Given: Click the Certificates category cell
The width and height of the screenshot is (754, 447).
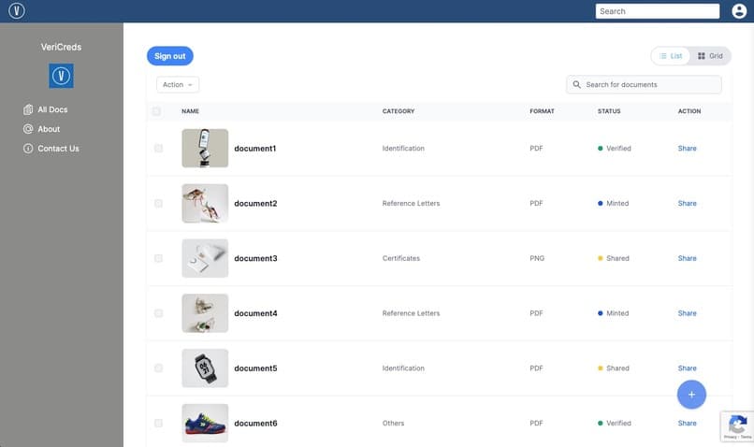Looking at the screenshot, I should [401, 258].
